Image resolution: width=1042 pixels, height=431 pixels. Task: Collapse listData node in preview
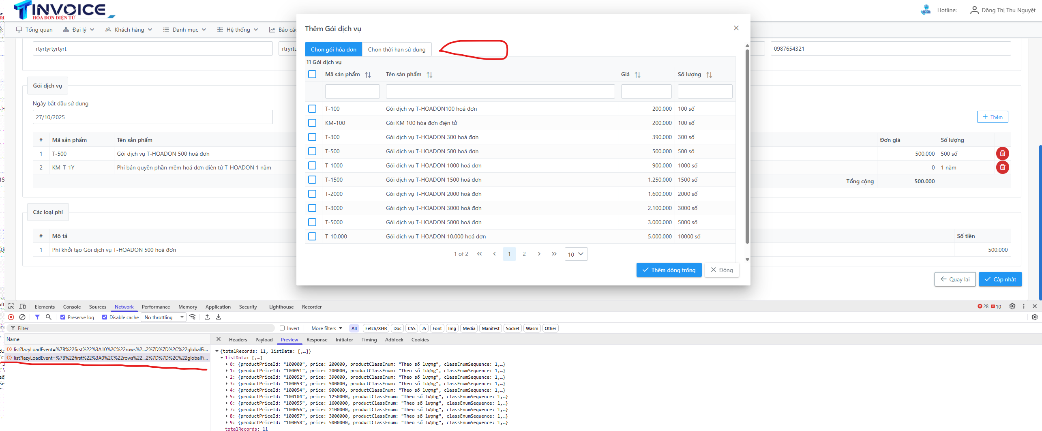(x=222, y=358)
